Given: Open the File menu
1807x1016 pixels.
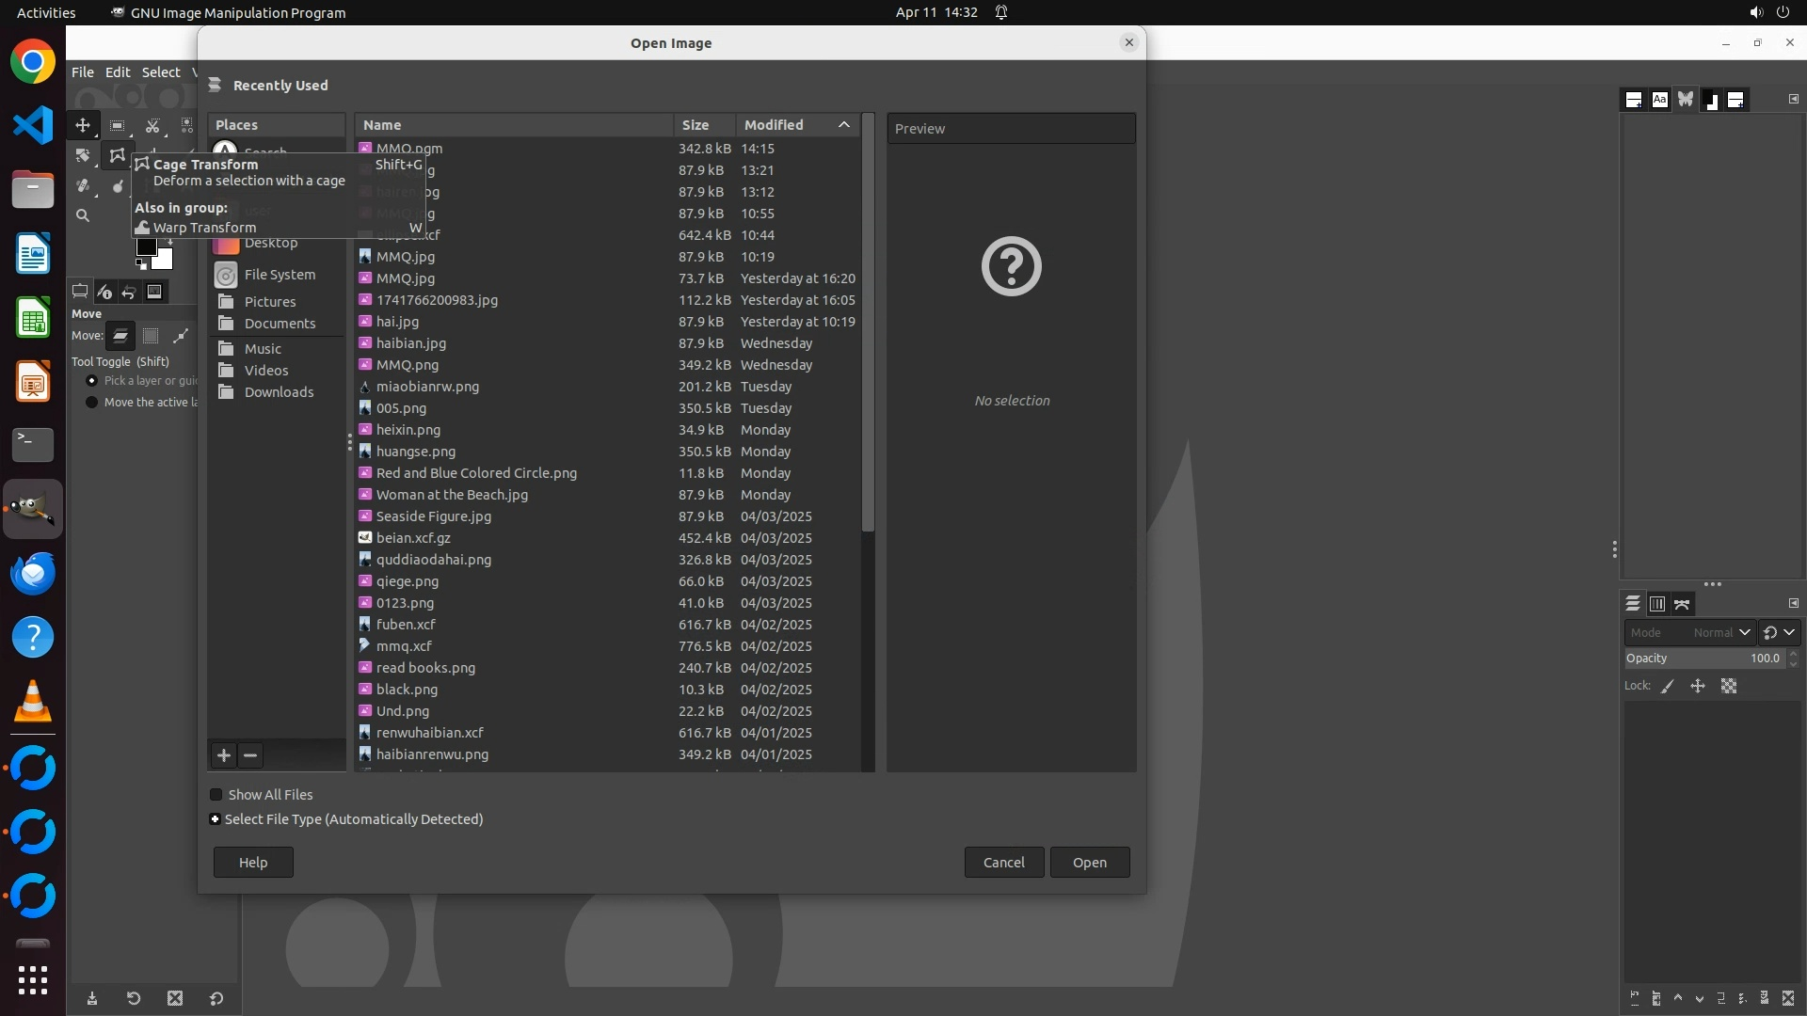Looking at the screenshot, I should (x=83, y=72).
